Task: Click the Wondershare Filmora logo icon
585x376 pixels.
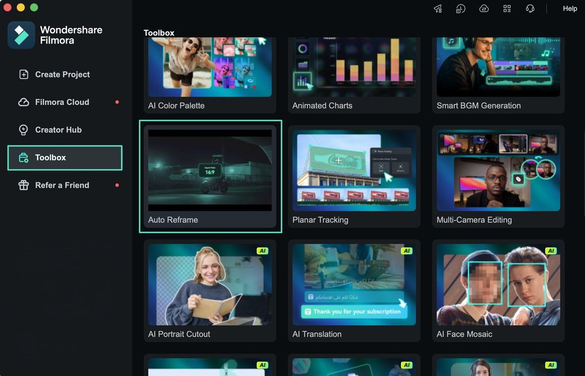Action: coord(21,35)
